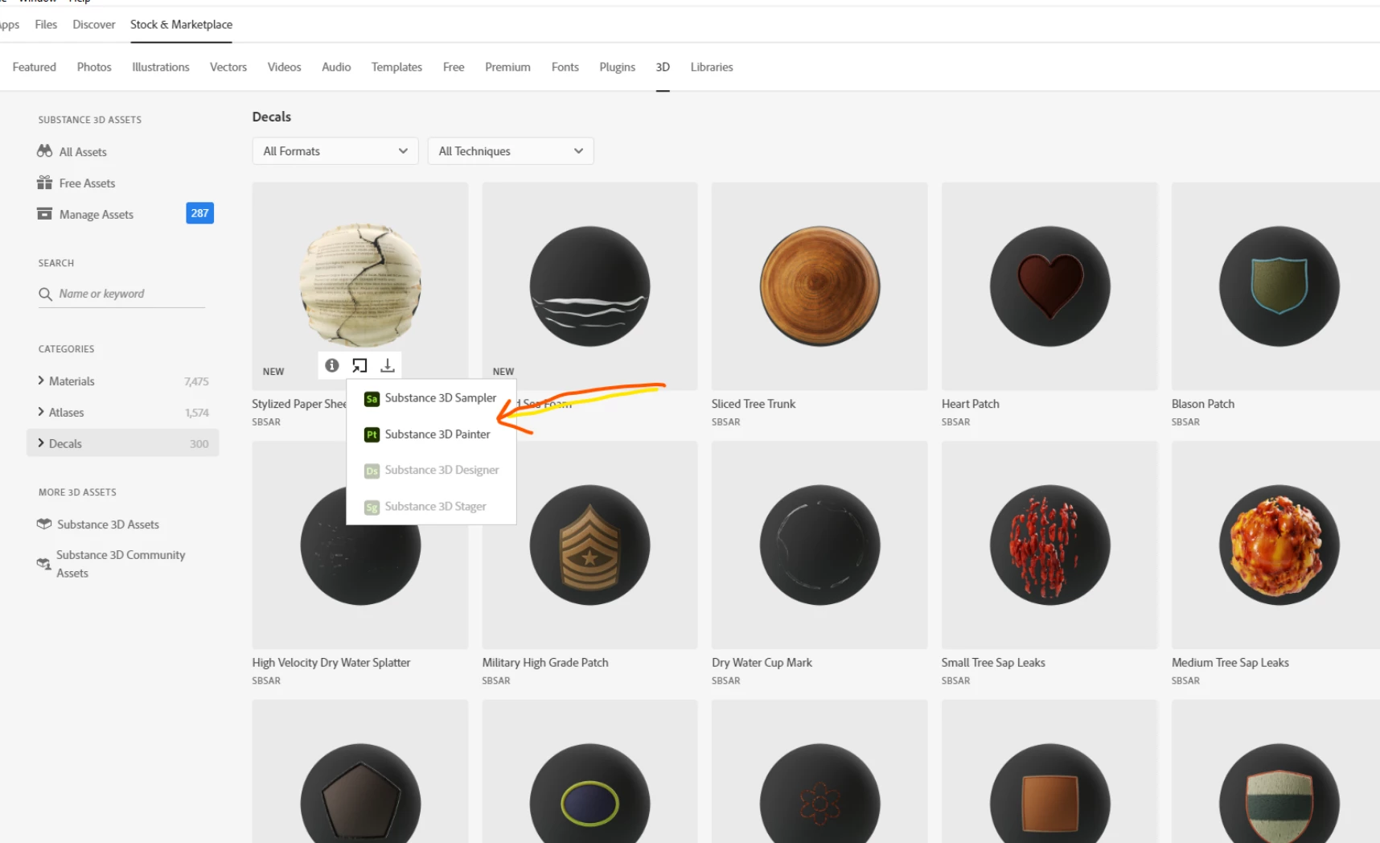The image size is (1380, 843).
Task: Click the Substance 3D Designer Ds icon
Action: point(372,471)
